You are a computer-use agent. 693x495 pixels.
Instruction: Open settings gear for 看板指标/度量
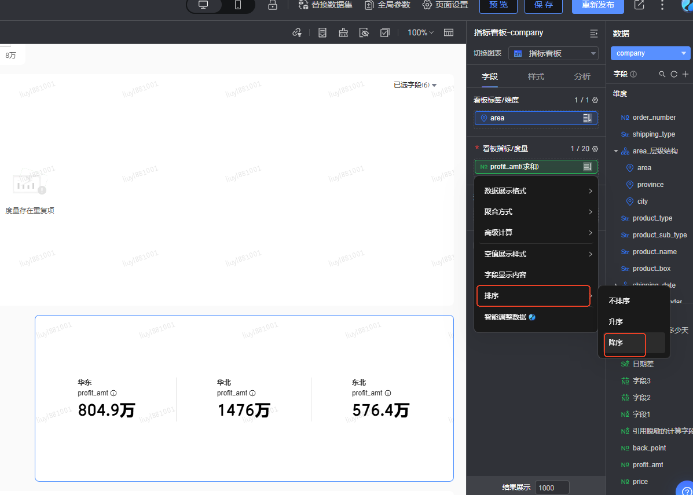tap(595, 149)
